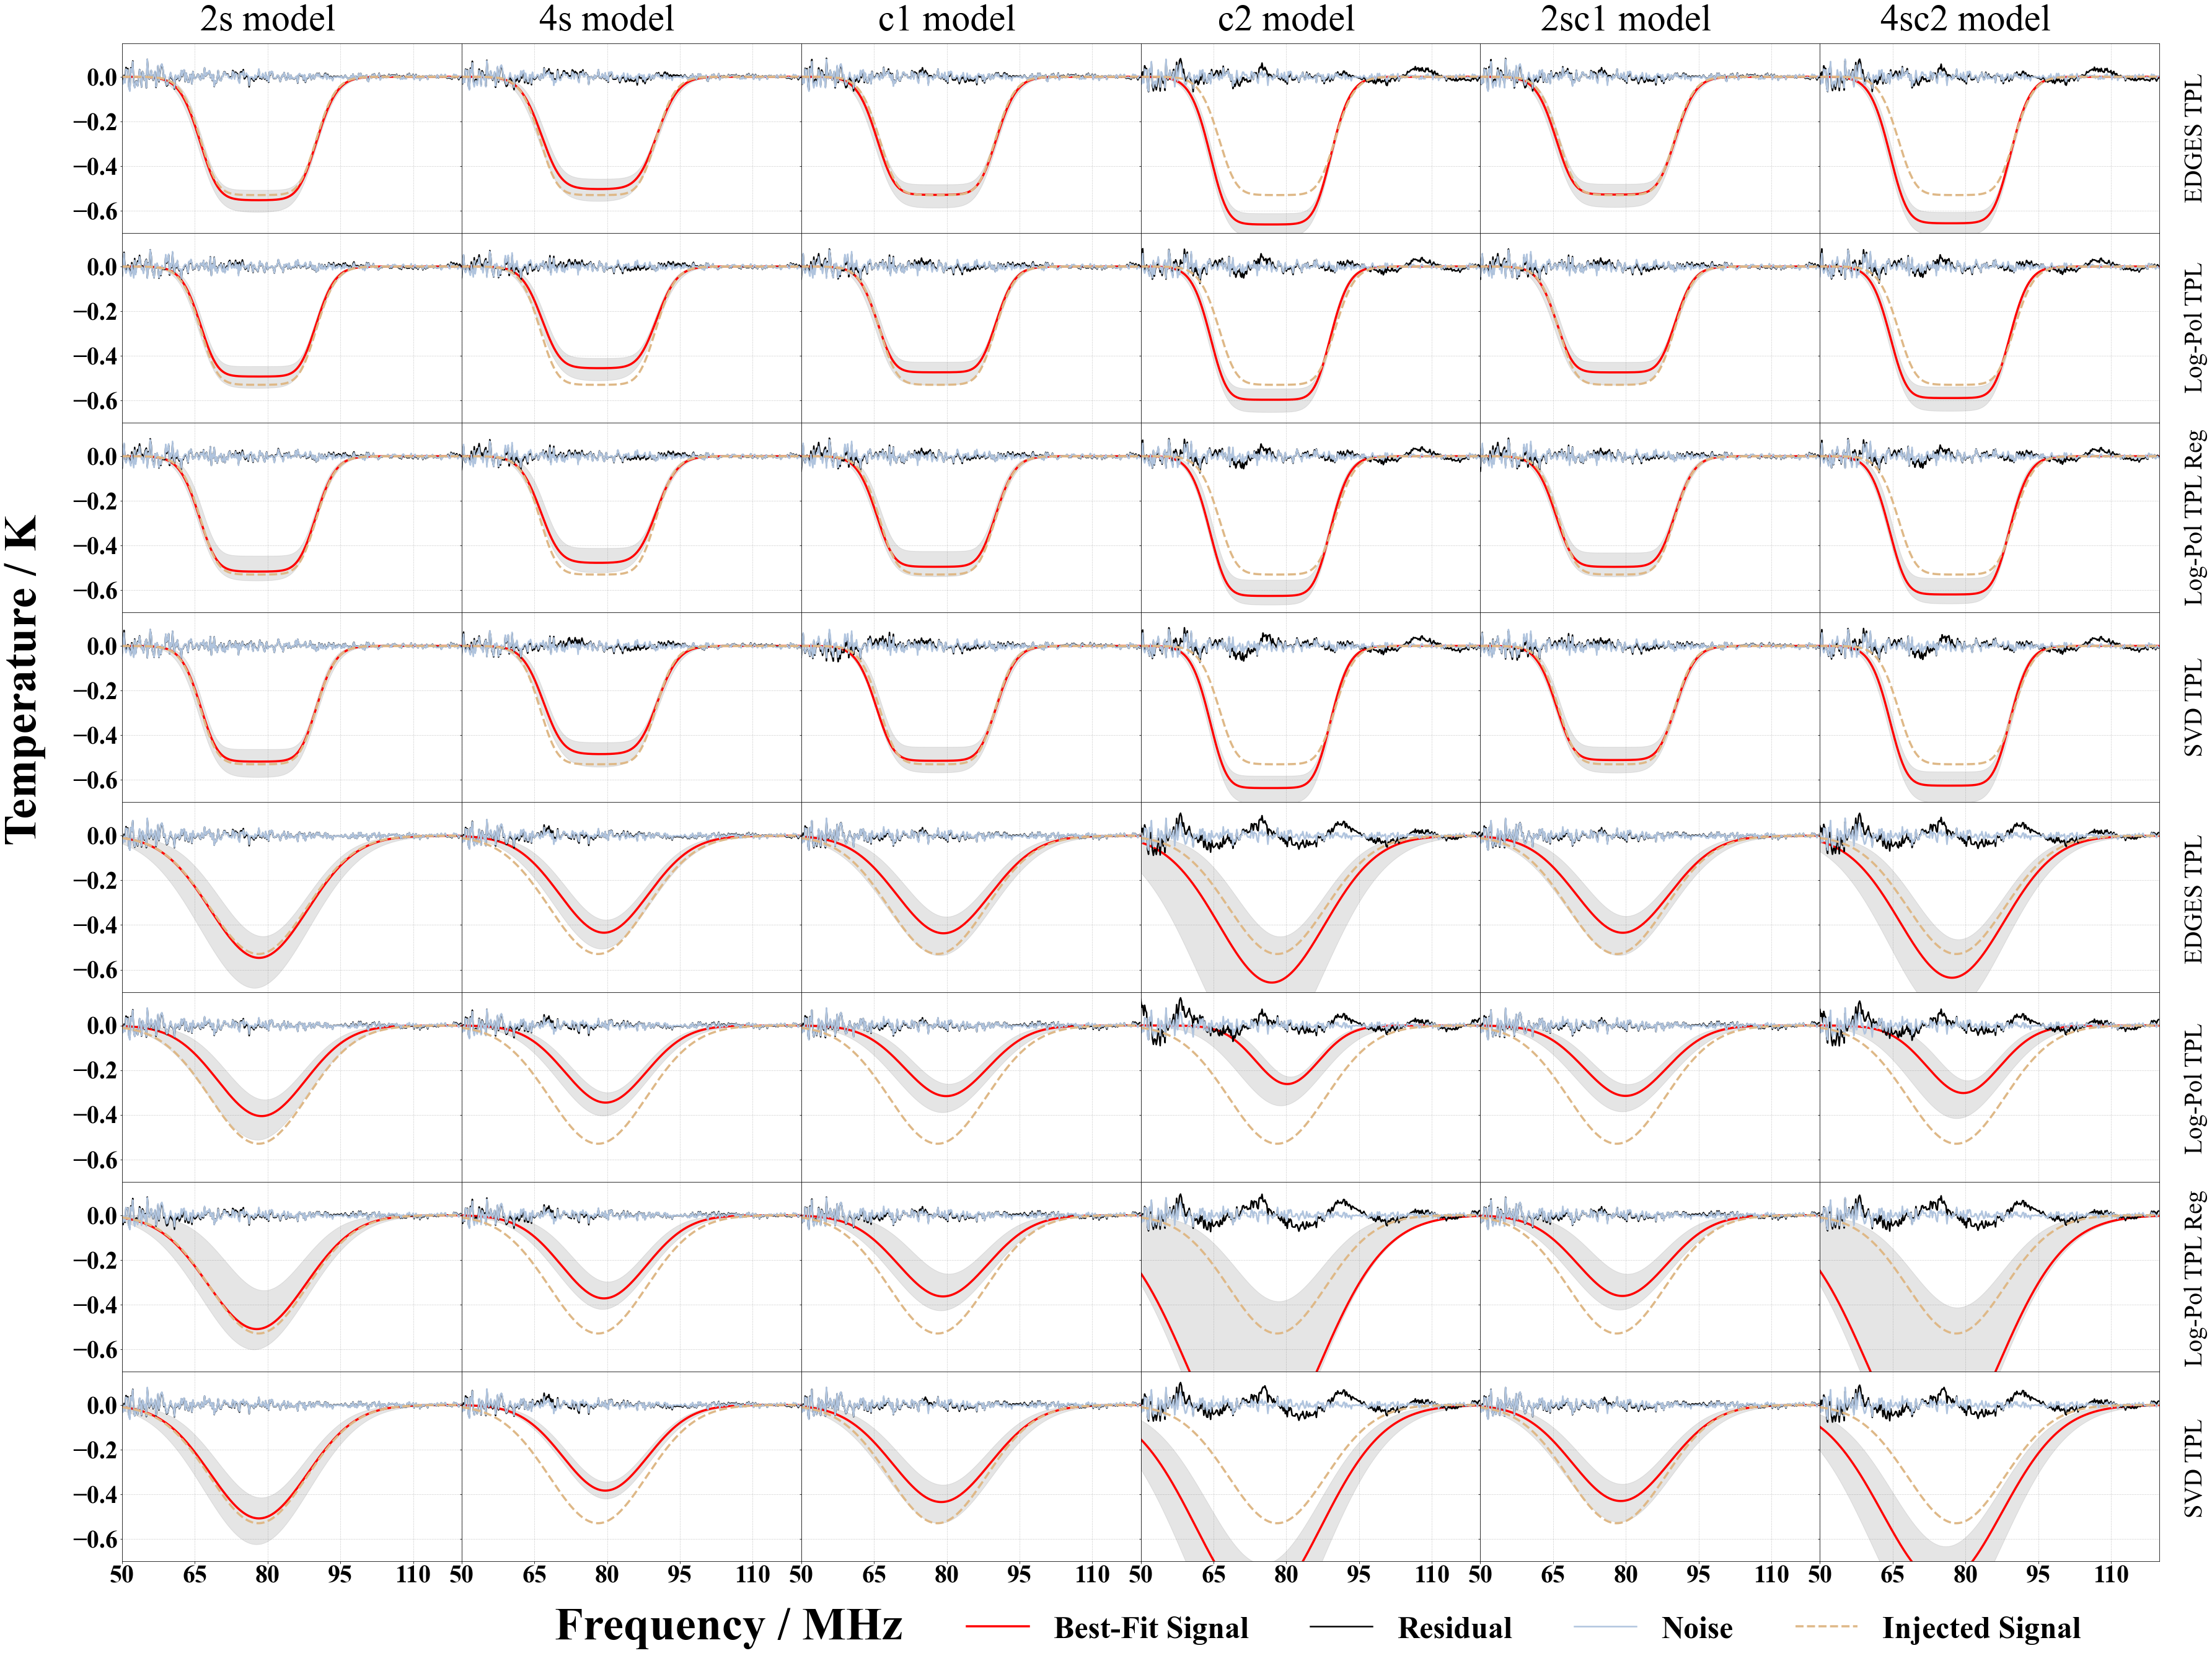Click the "2s model" column title
Image resolution: width=2212 pixels, height=1661 pixels.
[268, 19]
